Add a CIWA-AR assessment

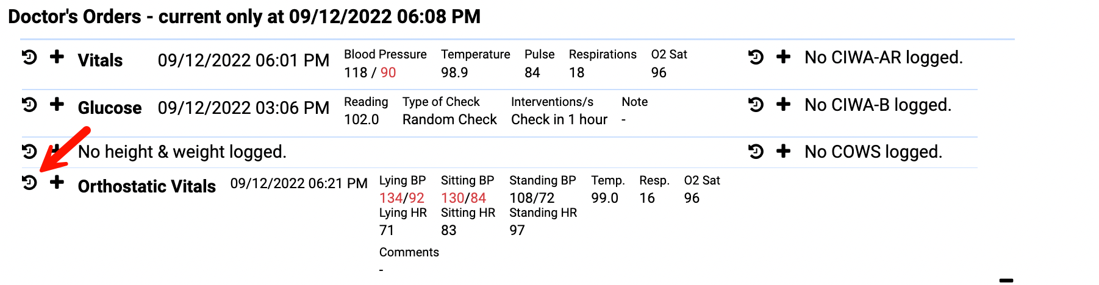click(783, 57)
